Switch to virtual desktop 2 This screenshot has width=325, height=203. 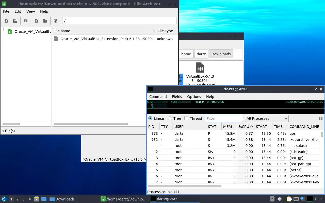click(18, 199)
